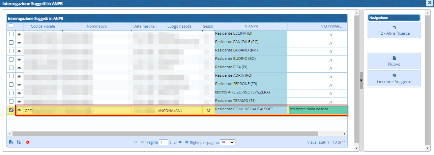Click eye icon for Residente PISA row

click(x=19, y=68)
